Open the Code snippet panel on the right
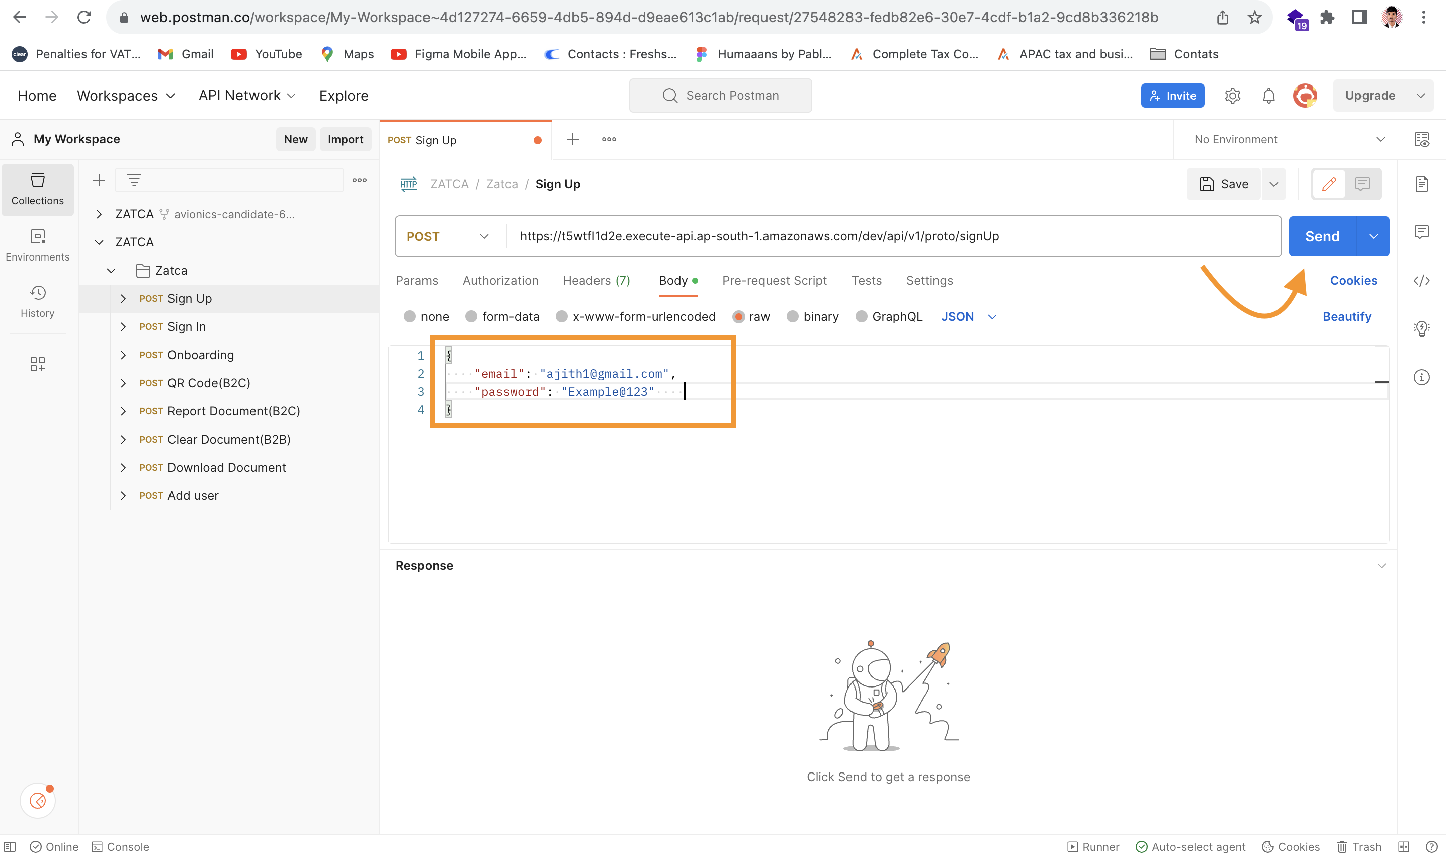 [x=1423, y=281]
